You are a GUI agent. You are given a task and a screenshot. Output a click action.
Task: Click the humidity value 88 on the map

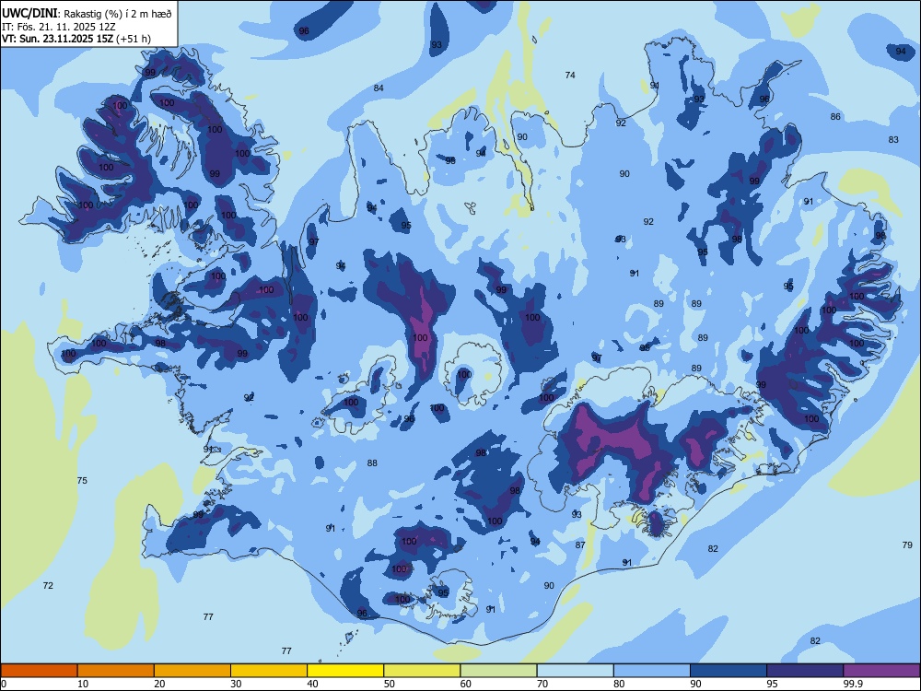372,463
